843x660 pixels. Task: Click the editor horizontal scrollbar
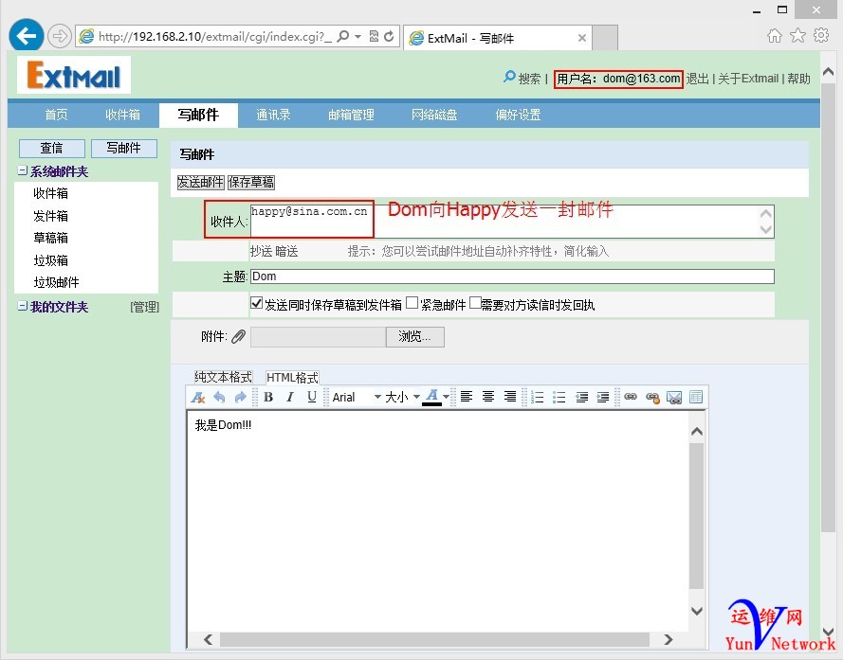pos(434,639)
